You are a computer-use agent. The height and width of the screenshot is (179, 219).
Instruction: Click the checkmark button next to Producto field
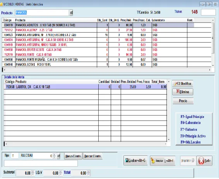point(71,13)
